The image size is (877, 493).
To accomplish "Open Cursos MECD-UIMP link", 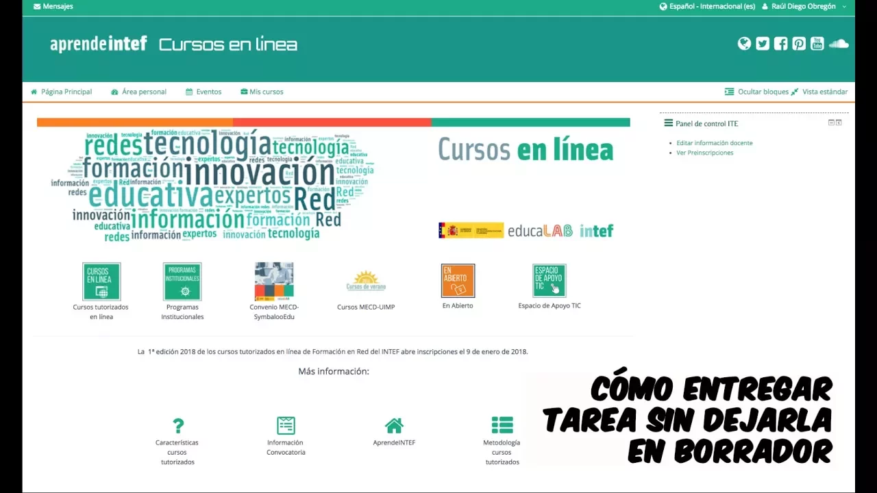I will click(366, 307).
